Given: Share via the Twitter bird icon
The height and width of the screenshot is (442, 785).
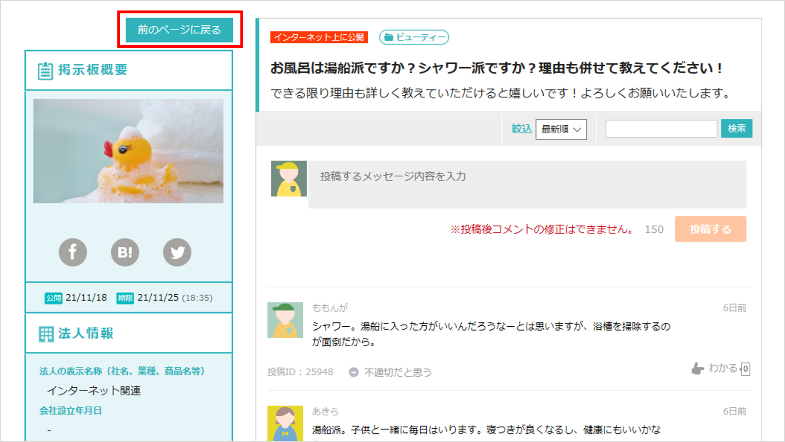Looking at the screenshot, I should [177, 252].
